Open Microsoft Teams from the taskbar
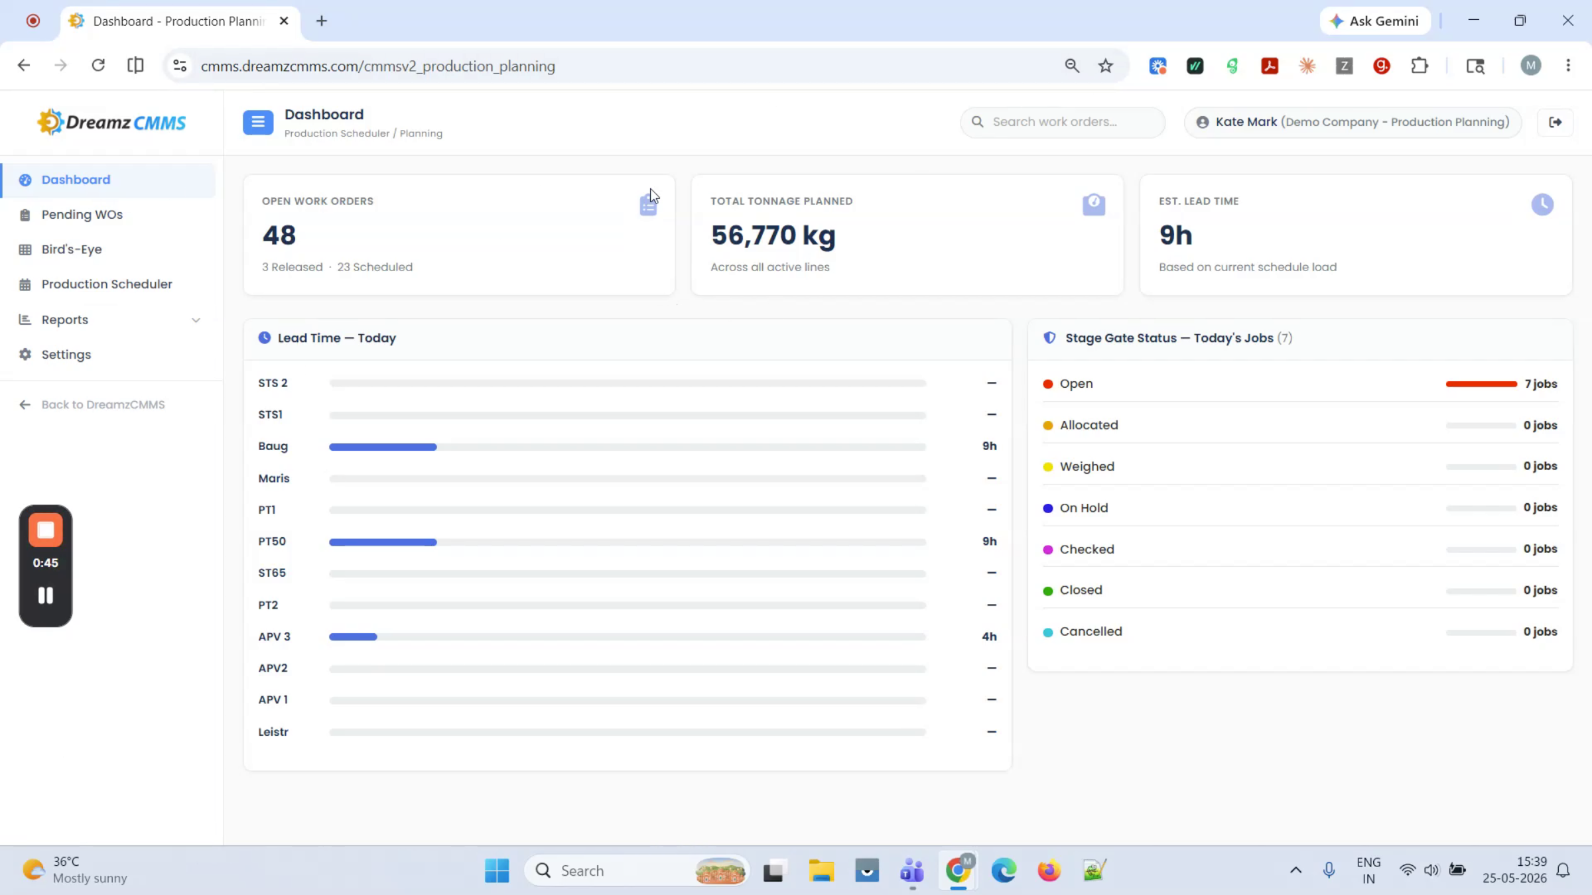The height and width of the screenshot is (895, 1592). (x=912, y=870)
